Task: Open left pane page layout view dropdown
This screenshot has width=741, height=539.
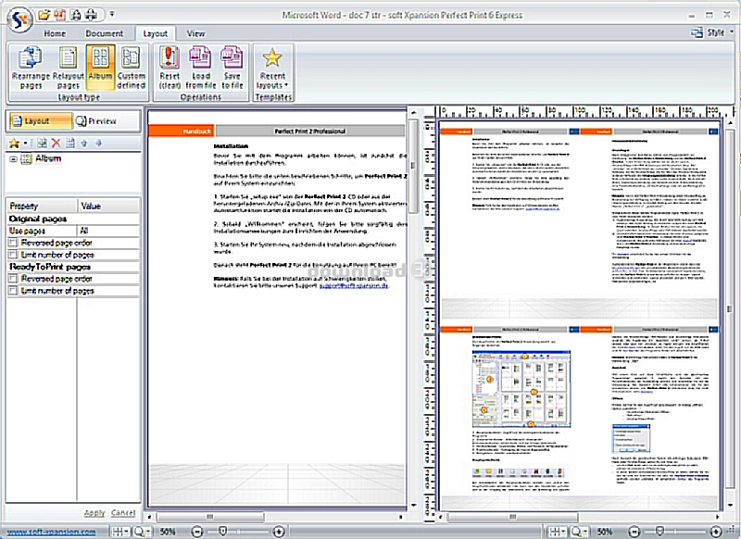Action: click(x=120, y=532)
